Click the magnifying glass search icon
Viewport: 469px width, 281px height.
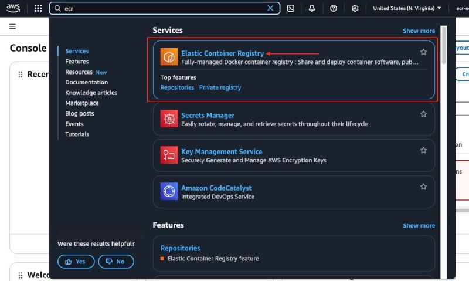pyautogui.click(x=57, y=8)
